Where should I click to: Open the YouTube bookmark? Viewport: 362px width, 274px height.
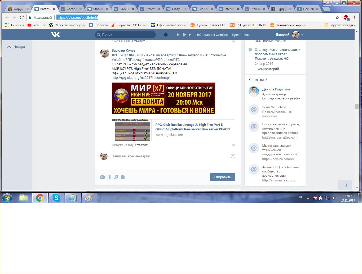coord(37,25)
